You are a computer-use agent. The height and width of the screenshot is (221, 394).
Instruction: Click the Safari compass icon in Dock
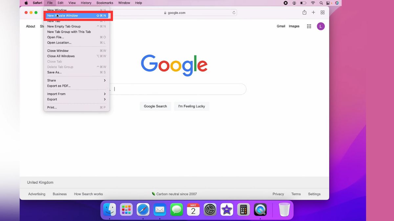pyautogui.click(x=143, y=210)
